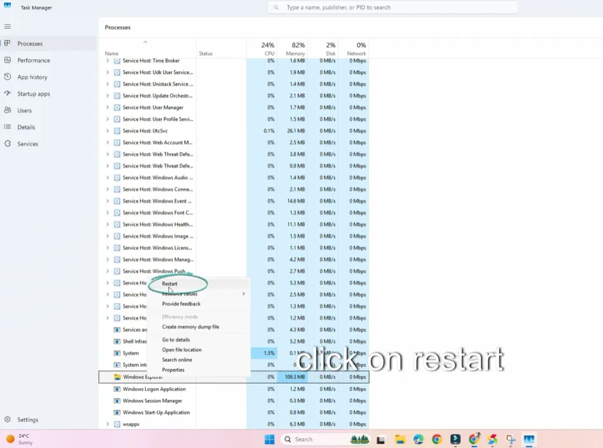This screenshot has width=603, height=448.
Task: Click the Performance sidebar icon
Action: coord(7,60)
